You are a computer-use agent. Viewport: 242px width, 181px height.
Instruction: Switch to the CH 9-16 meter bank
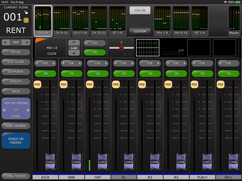pyautogui.click(x=62, y=21)
